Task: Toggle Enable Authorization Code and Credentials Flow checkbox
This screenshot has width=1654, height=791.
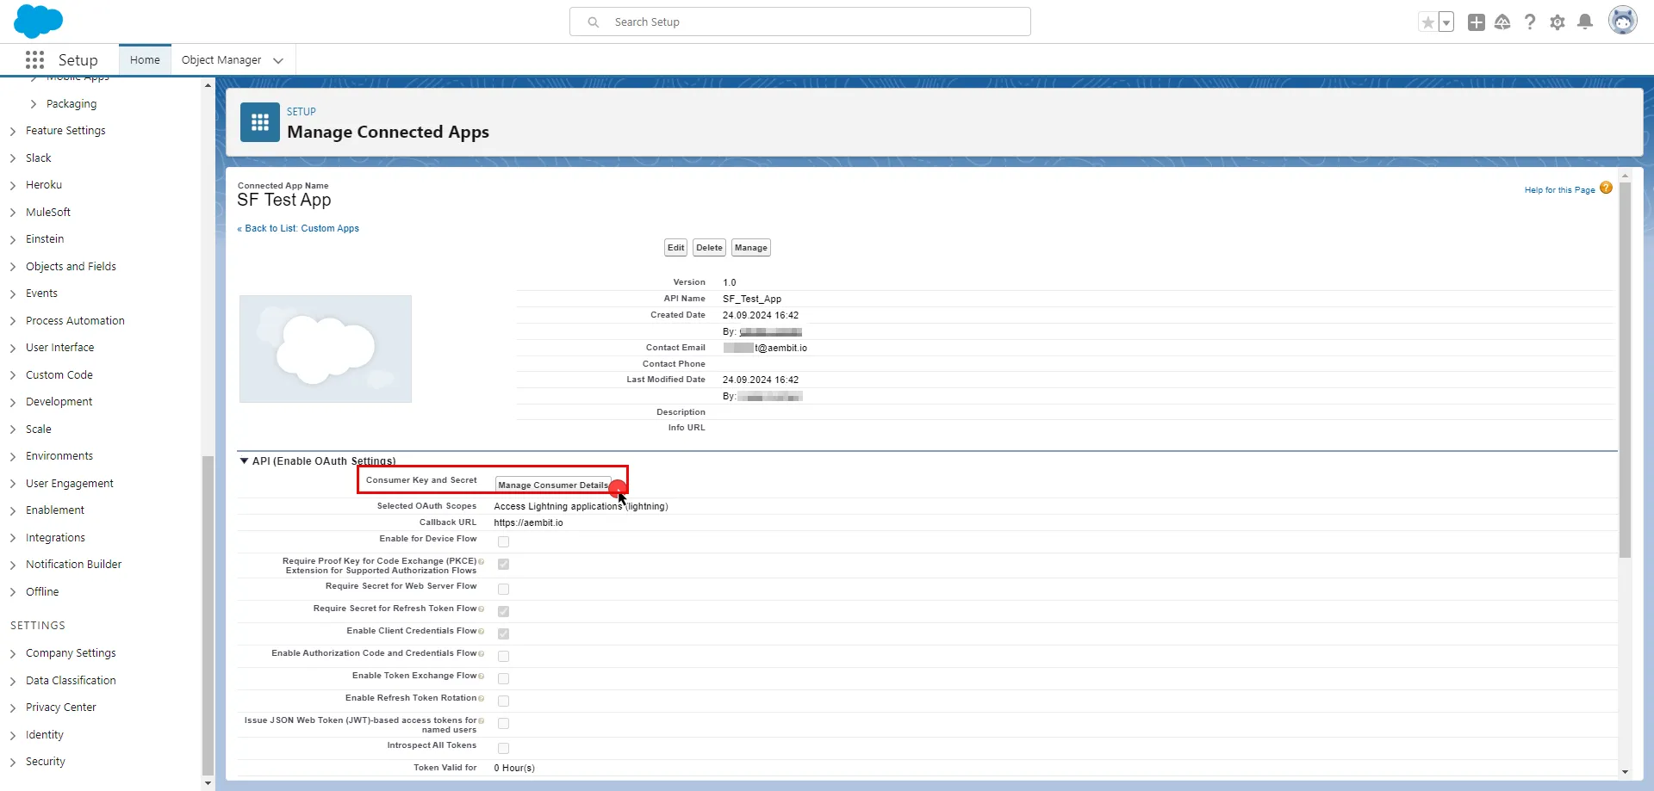Action: tap(503, 656)
